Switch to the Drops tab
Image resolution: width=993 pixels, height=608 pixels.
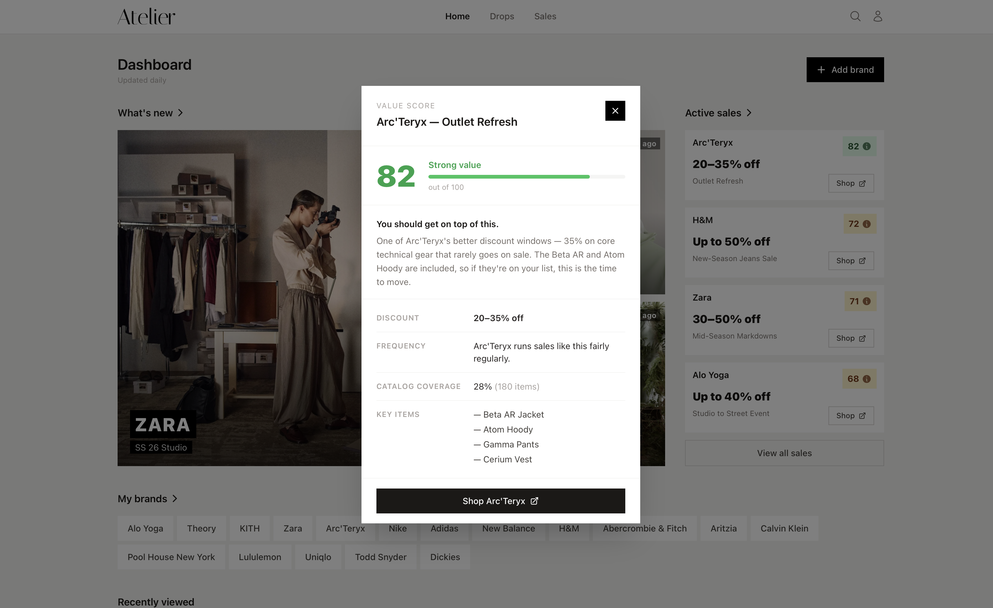[502, 16]
